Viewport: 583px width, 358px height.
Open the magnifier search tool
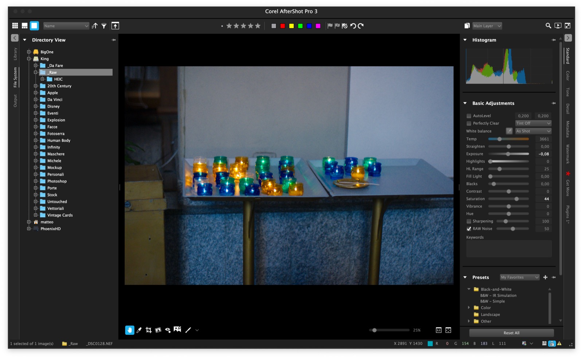(x=548, y=26)
